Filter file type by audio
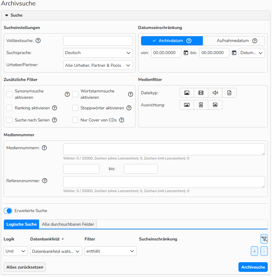Viewport: 272px width, 277px height. click(x=215, y=93)
